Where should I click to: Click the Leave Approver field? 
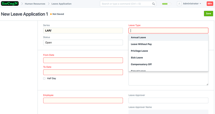[168, 101]
